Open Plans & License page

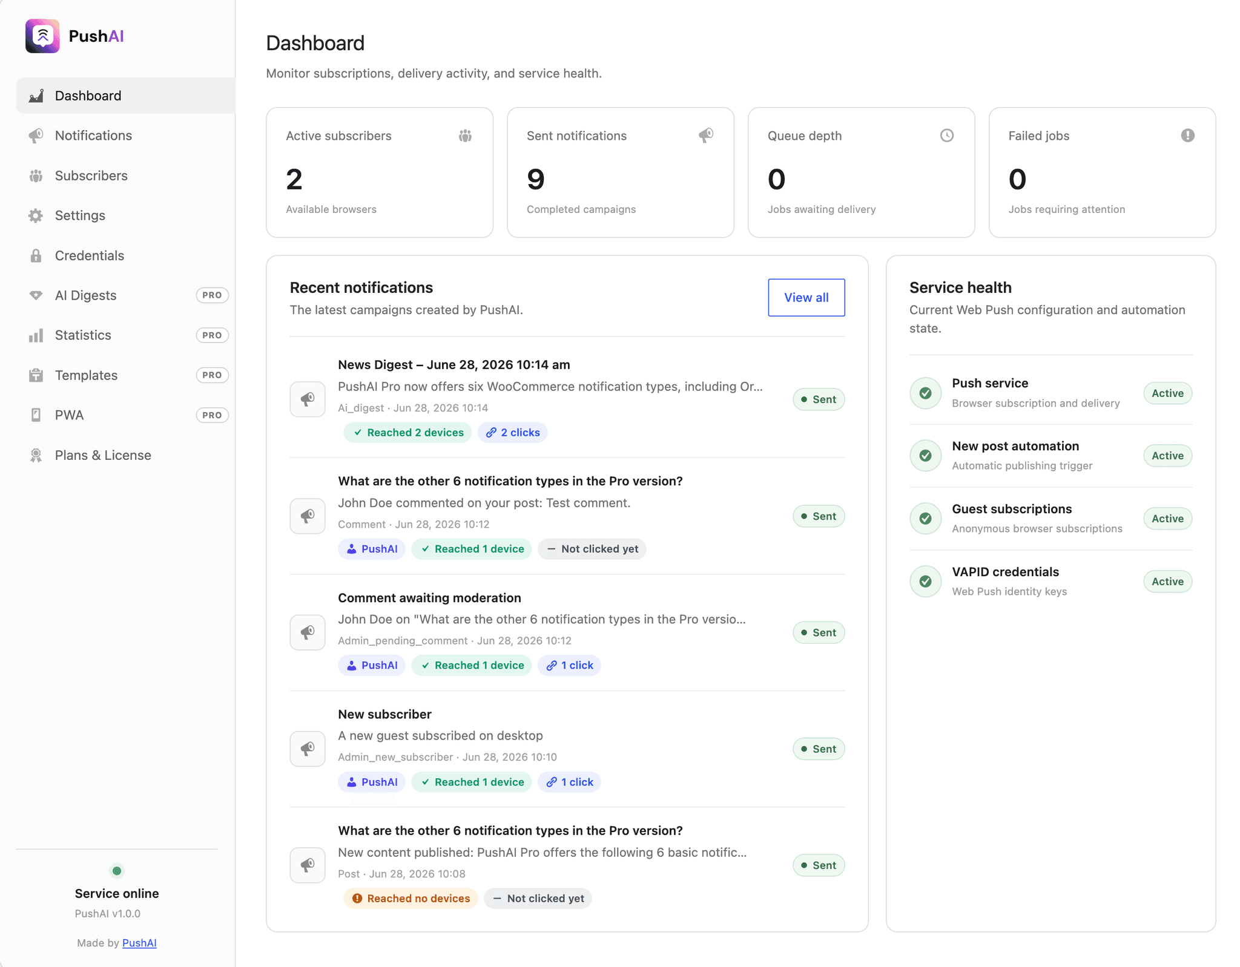pos(125,455)
